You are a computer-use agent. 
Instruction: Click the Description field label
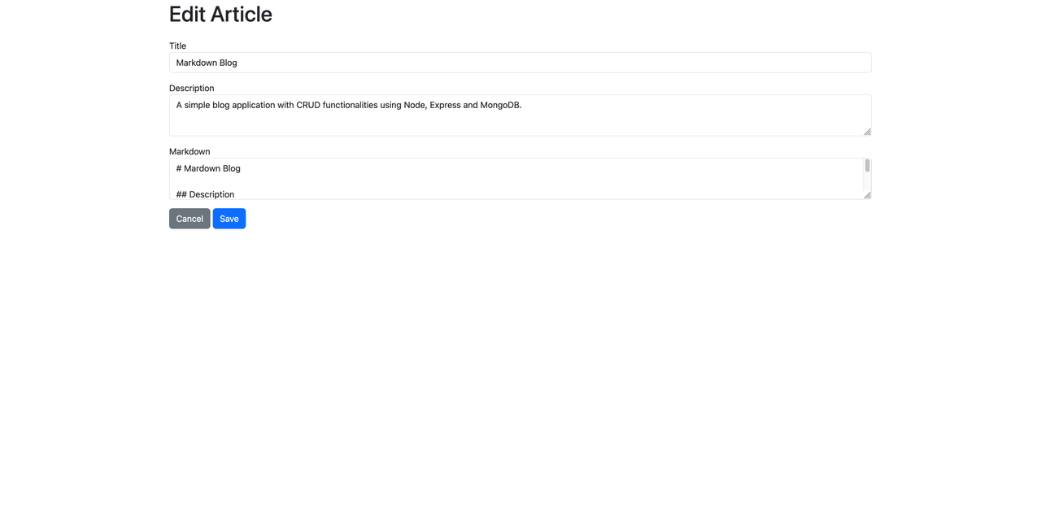click(192, 88)
